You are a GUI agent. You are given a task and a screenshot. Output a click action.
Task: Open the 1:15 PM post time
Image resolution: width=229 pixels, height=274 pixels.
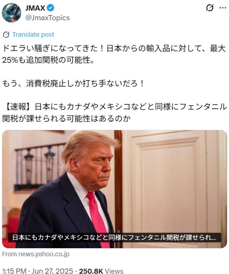click(14, 271)
